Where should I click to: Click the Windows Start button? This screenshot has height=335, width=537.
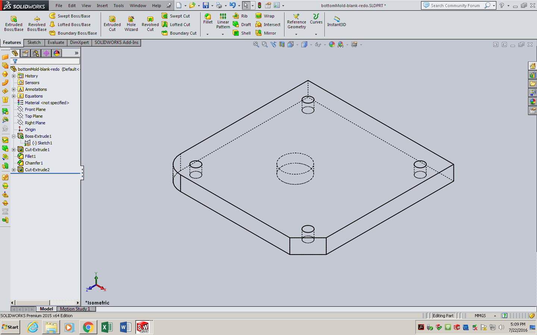9,327
